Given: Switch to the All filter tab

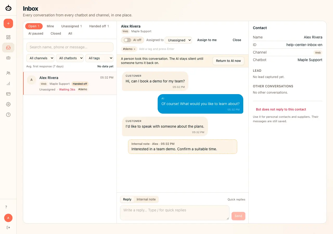Looking at the screenshot, I should coord(70,34).
